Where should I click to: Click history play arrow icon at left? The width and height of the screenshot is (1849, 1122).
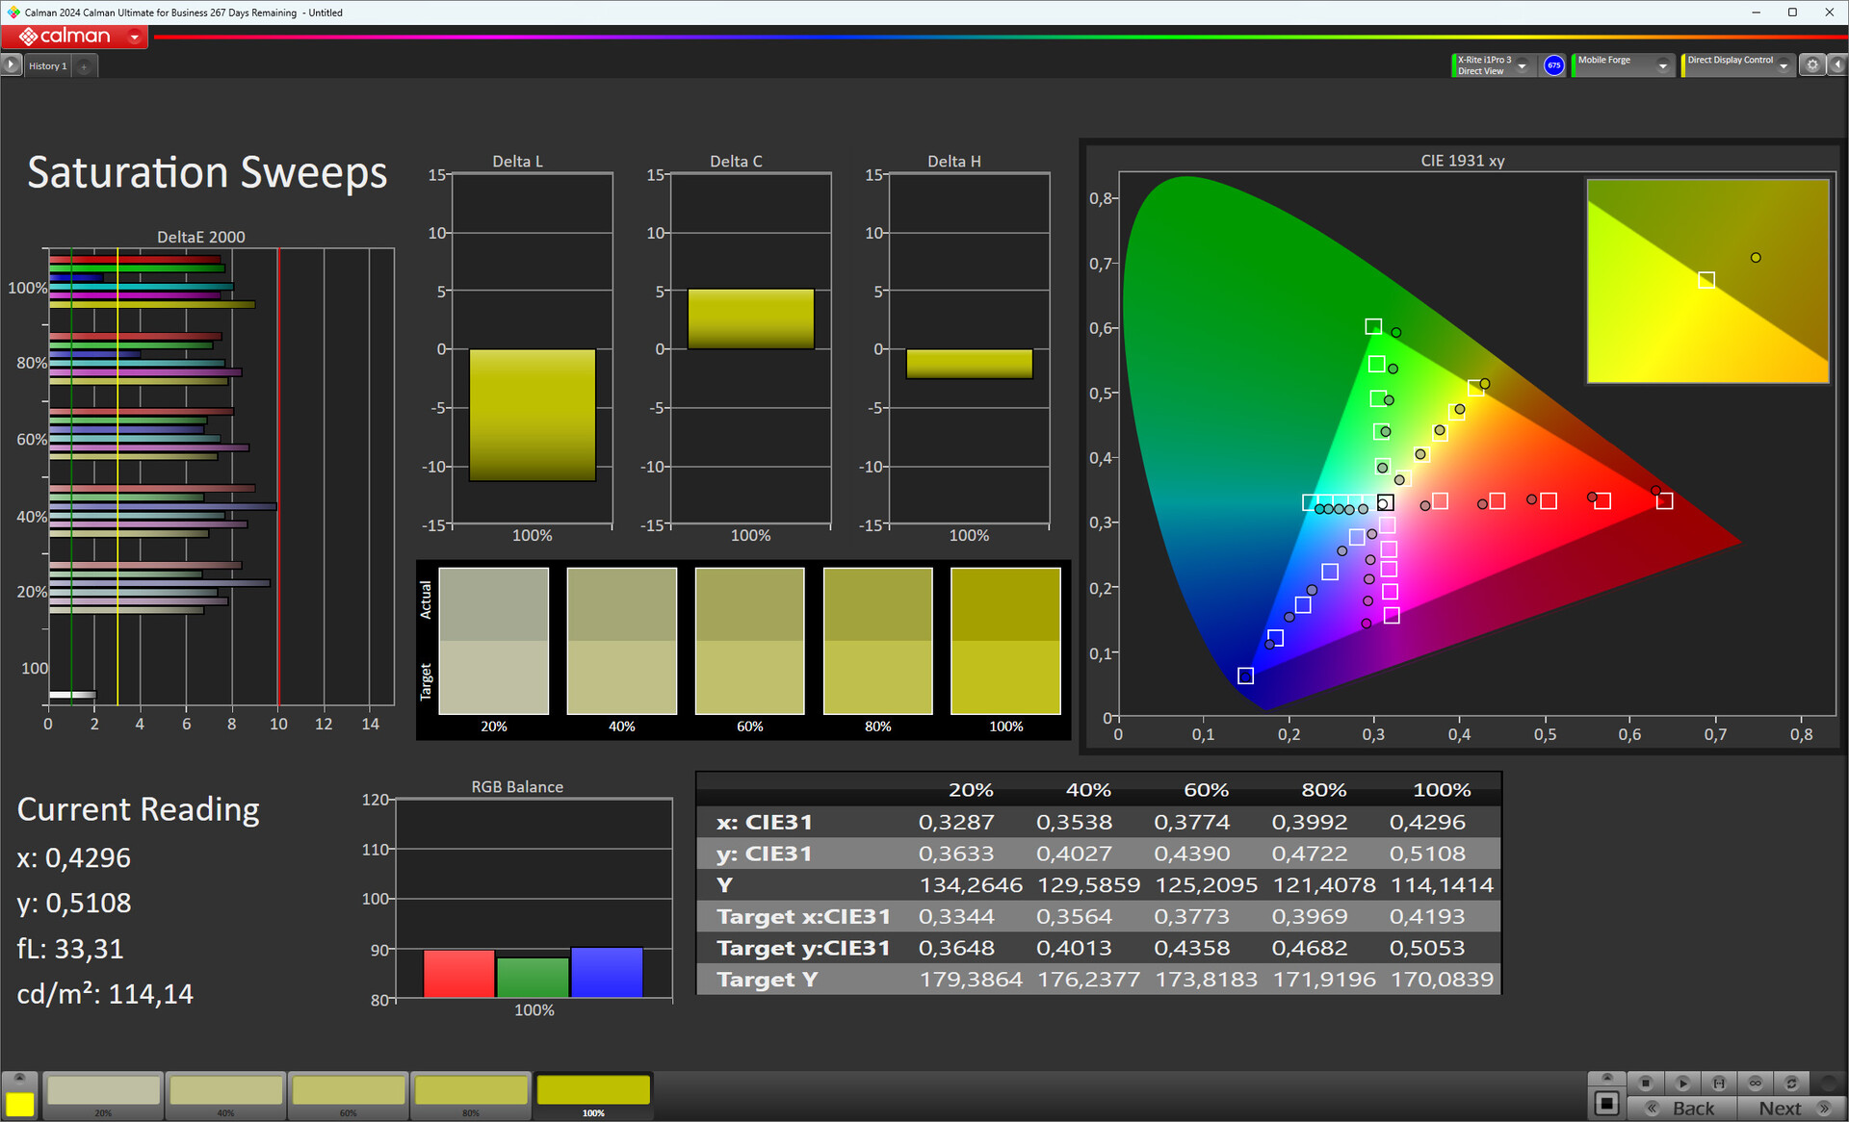11,64
